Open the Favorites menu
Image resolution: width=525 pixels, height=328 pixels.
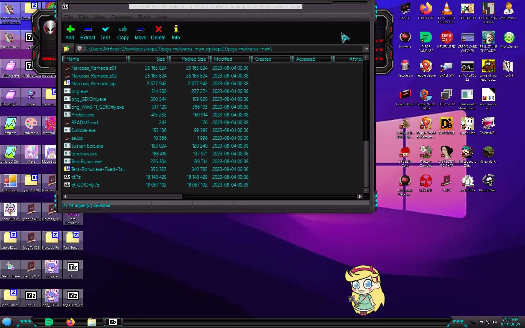pyautogui.click(x=122, y=17)
